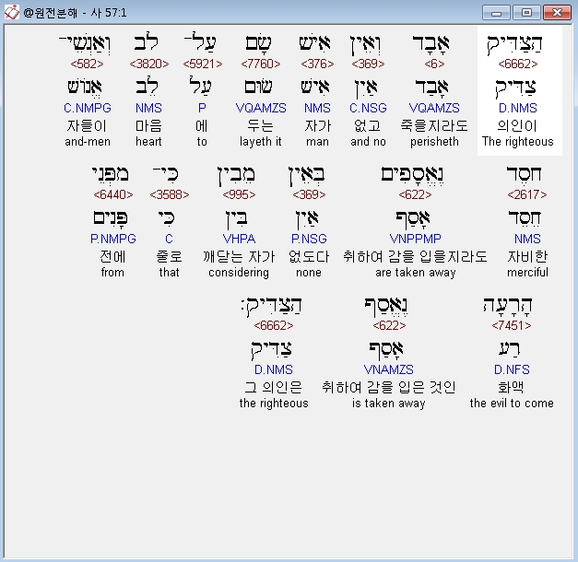Close the 원전분해 window
The height and width of the screenshot is (562, 578).
[x=558, y=13]
